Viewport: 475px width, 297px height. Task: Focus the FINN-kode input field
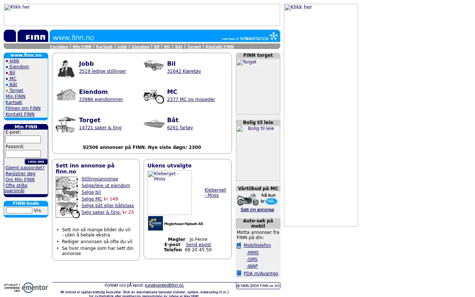[x=19, y=210]
